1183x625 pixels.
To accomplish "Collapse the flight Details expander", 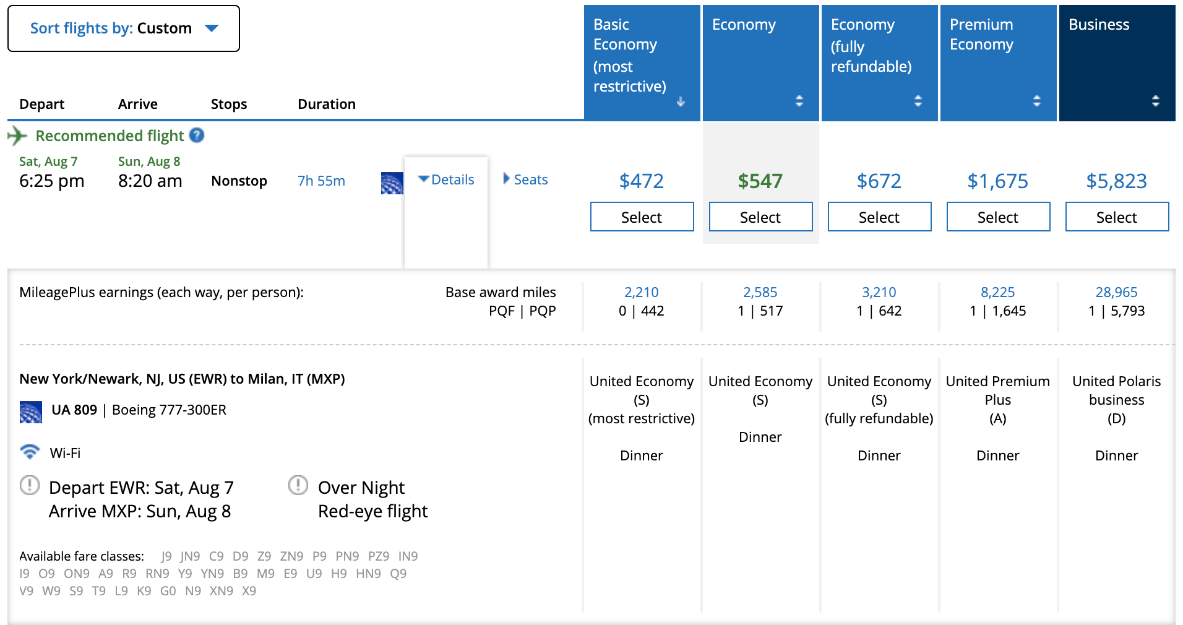I will [x=446, y=180].
